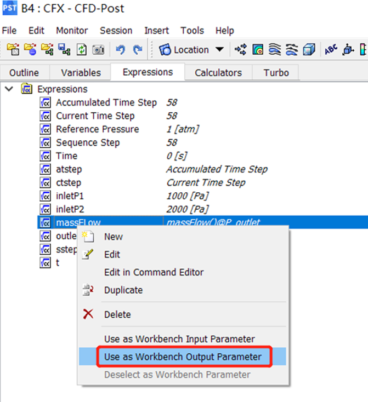Switch to the Turbo tab

276,73
